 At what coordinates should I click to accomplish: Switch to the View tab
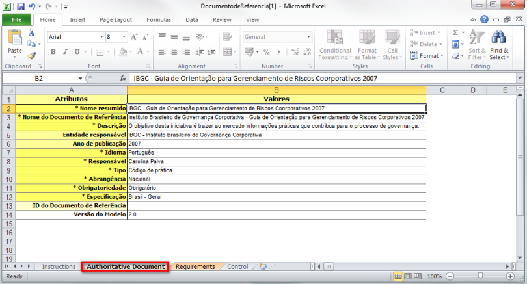coord(252,19)
